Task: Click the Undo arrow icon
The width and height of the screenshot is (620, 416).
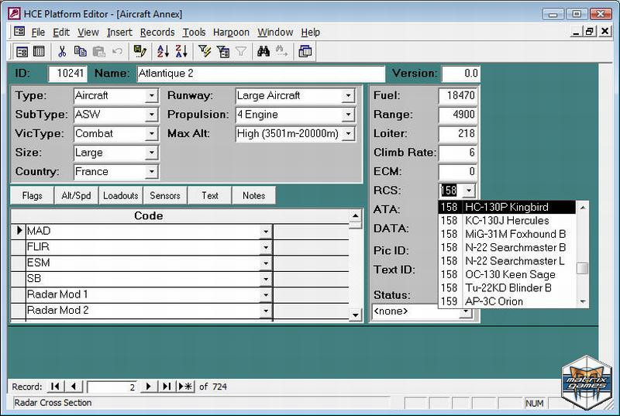Action: pos(117,51)
